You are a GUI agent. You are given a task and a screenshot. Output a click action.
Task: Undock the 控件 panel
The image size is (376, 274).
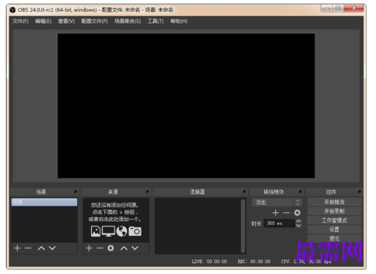pos(359,192)
